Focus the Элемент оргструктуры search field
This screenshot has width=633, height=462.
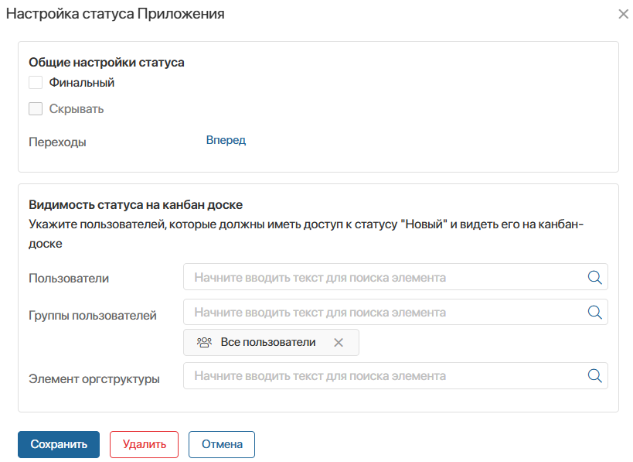tap(396, 376)
